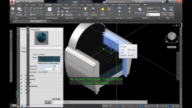Collapse the Generic section arrow
The width and height of the screenshot is (192, 108).
coord(22,52)
